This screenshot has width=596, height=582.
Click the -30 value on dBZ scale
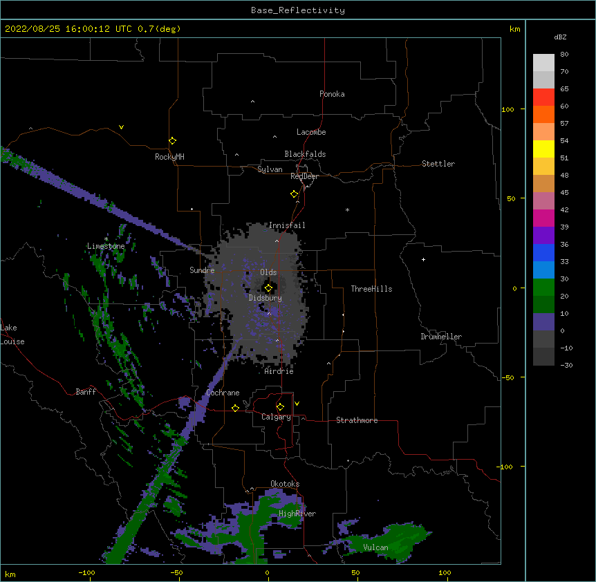point(566,366)
